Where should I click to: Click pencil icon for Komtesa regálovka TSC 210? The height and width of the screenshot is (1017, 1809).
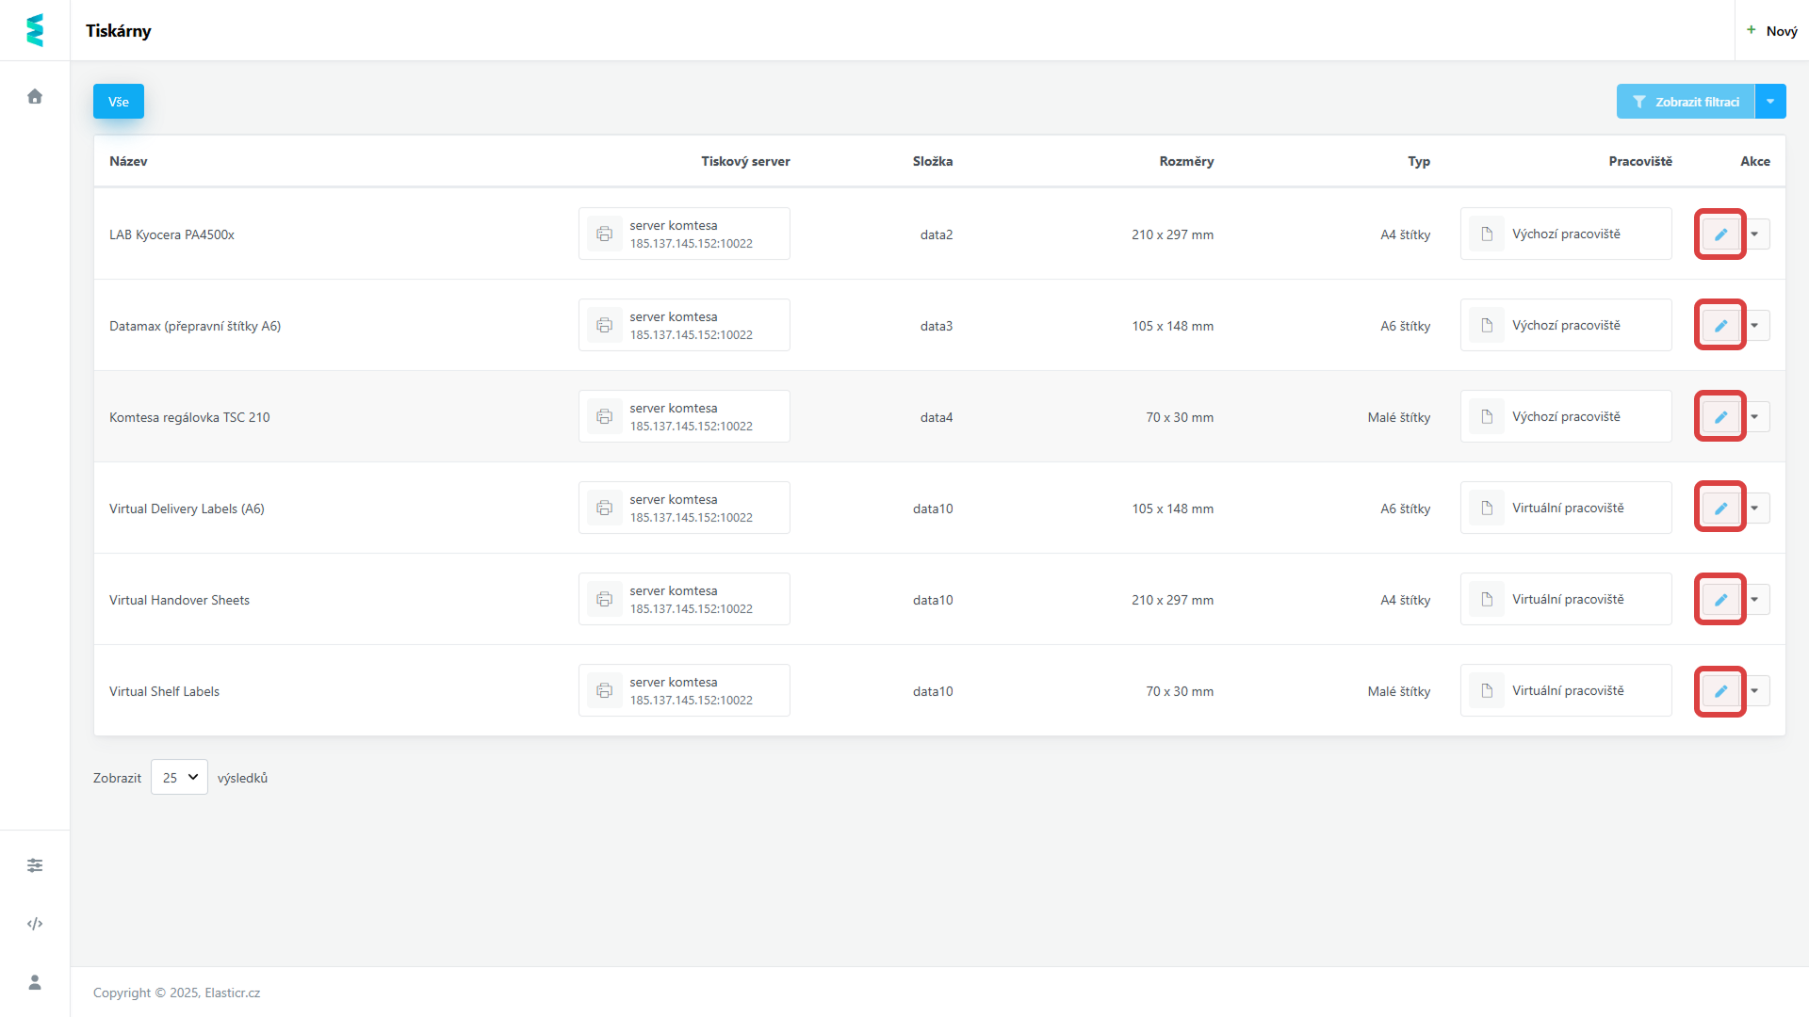point(1720,417)
